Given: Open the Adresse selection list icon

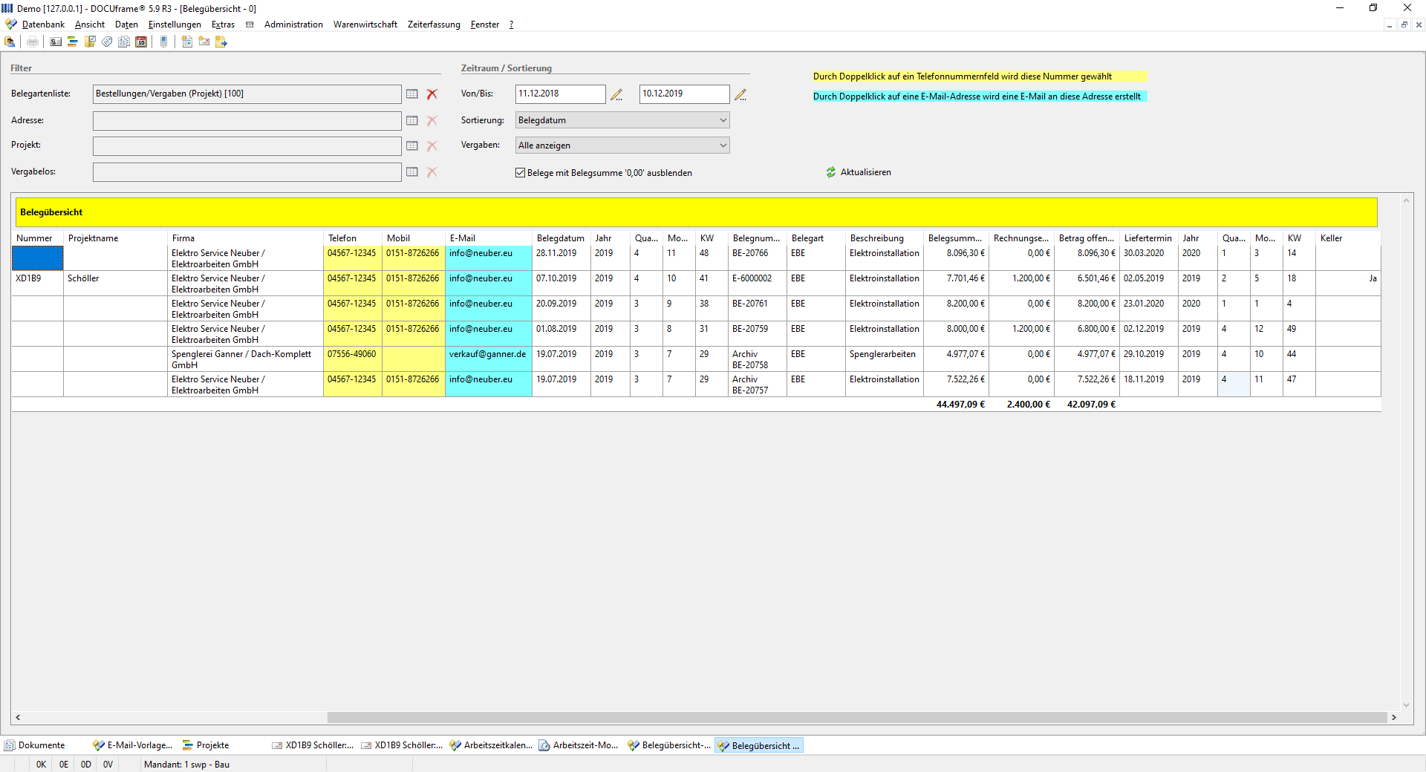Looking at the screenshot, I should coord(412,121).
